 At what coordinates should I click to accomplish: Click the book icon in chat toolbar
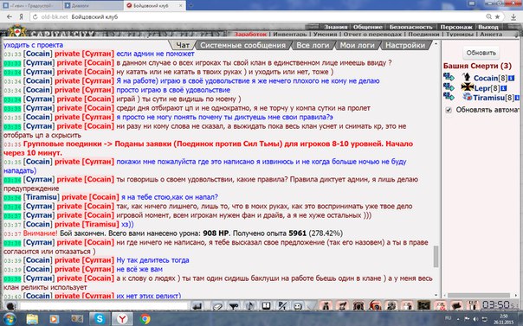pyautogui.click(x=266, y=306)
